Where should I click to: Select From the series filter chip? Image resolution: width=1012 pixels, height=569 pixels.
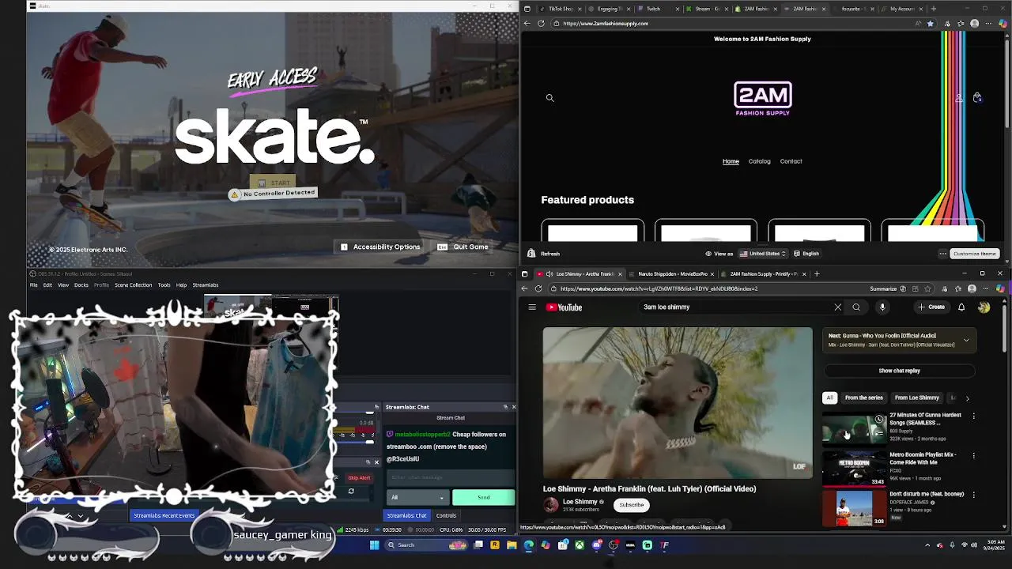[x=863, y=398]
